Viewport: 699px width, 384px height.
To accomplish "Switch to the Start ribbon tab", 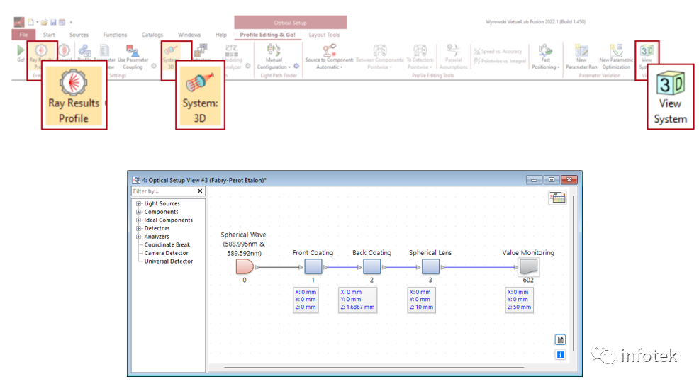I will 49,35.
